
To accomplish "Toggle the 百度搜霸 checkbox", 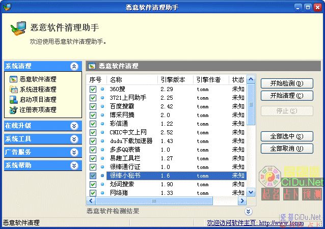I will pyautogui.click(x=93, y=106).
